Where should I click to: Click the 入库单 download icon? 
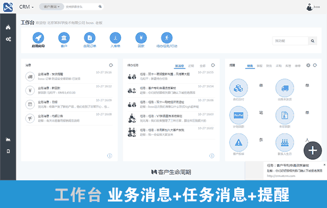coord(116,38)
